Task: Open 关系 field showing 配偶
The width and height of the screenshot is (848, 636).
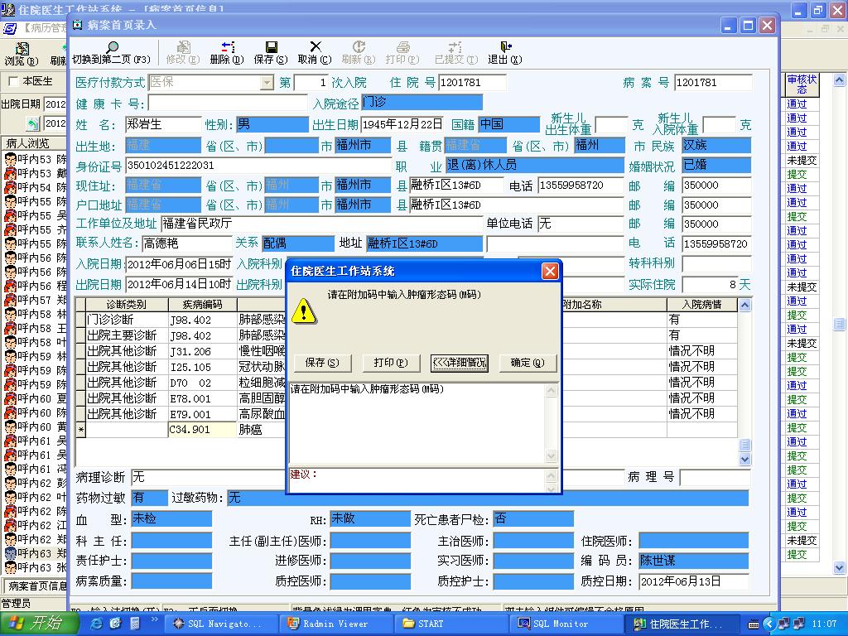Action: 298,243
